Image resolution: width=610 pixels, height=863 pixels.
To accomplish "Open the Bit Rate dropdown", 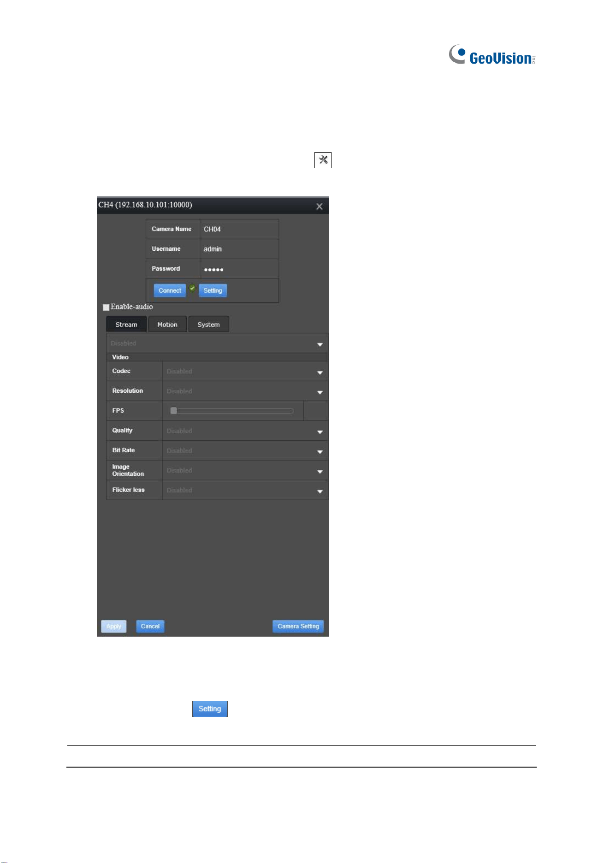I will tap(245, 451).
